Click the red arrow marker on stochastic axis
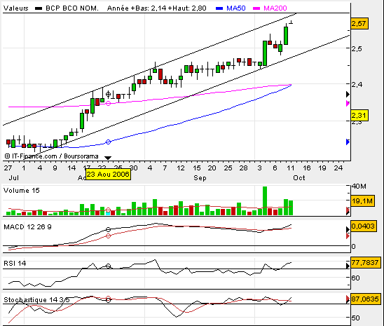Viewport: 384px width, 326px height. [348, 299]
